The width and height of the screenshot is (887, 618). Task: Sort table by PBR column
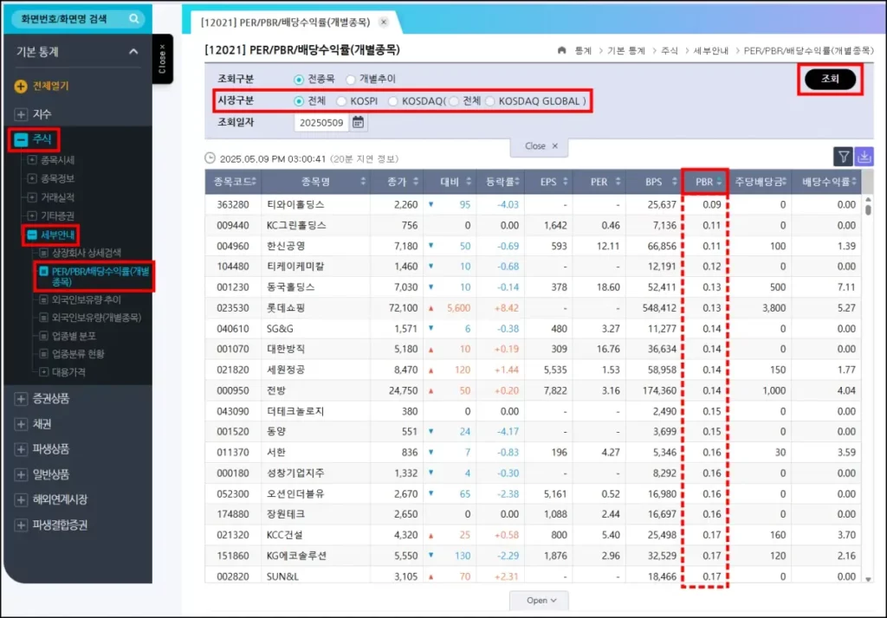tap(704, 182)
